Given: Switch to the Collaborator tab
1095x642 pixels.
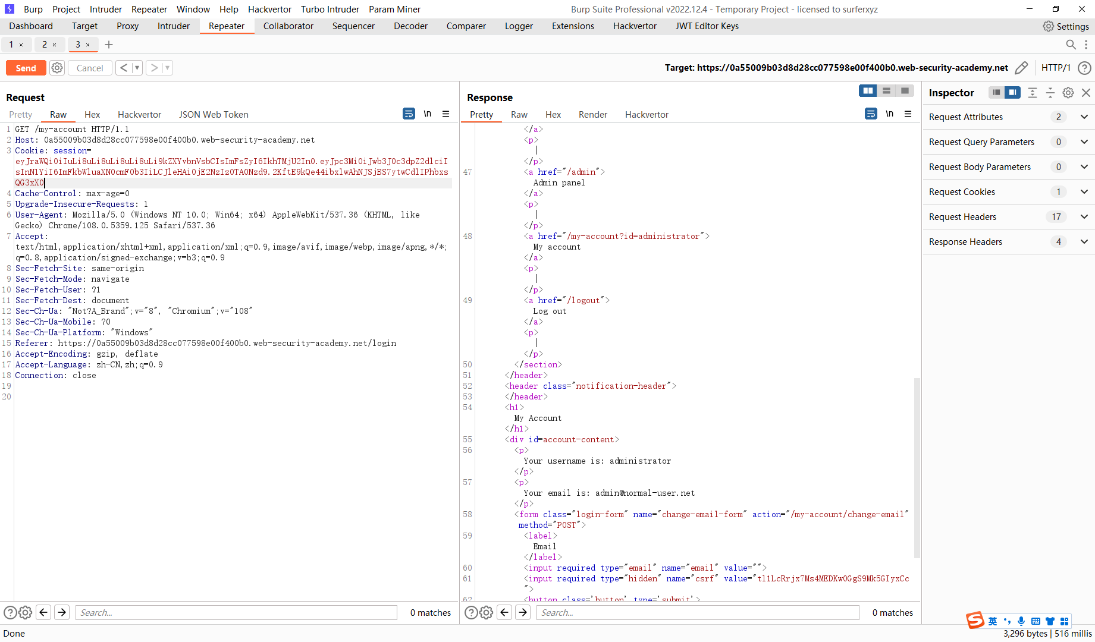Looking at the screenshot, I should pyautogui.click(x=288, y=26).
